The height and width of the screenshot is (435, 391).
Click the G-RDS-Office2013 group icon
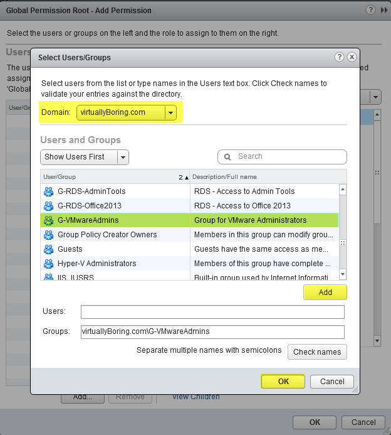49,206
